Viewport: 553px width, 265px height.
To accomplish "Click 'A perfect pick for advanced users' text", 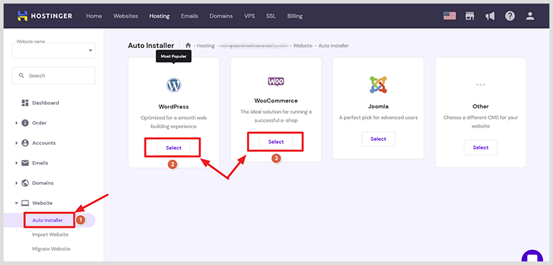I will (x=378, y=117).
